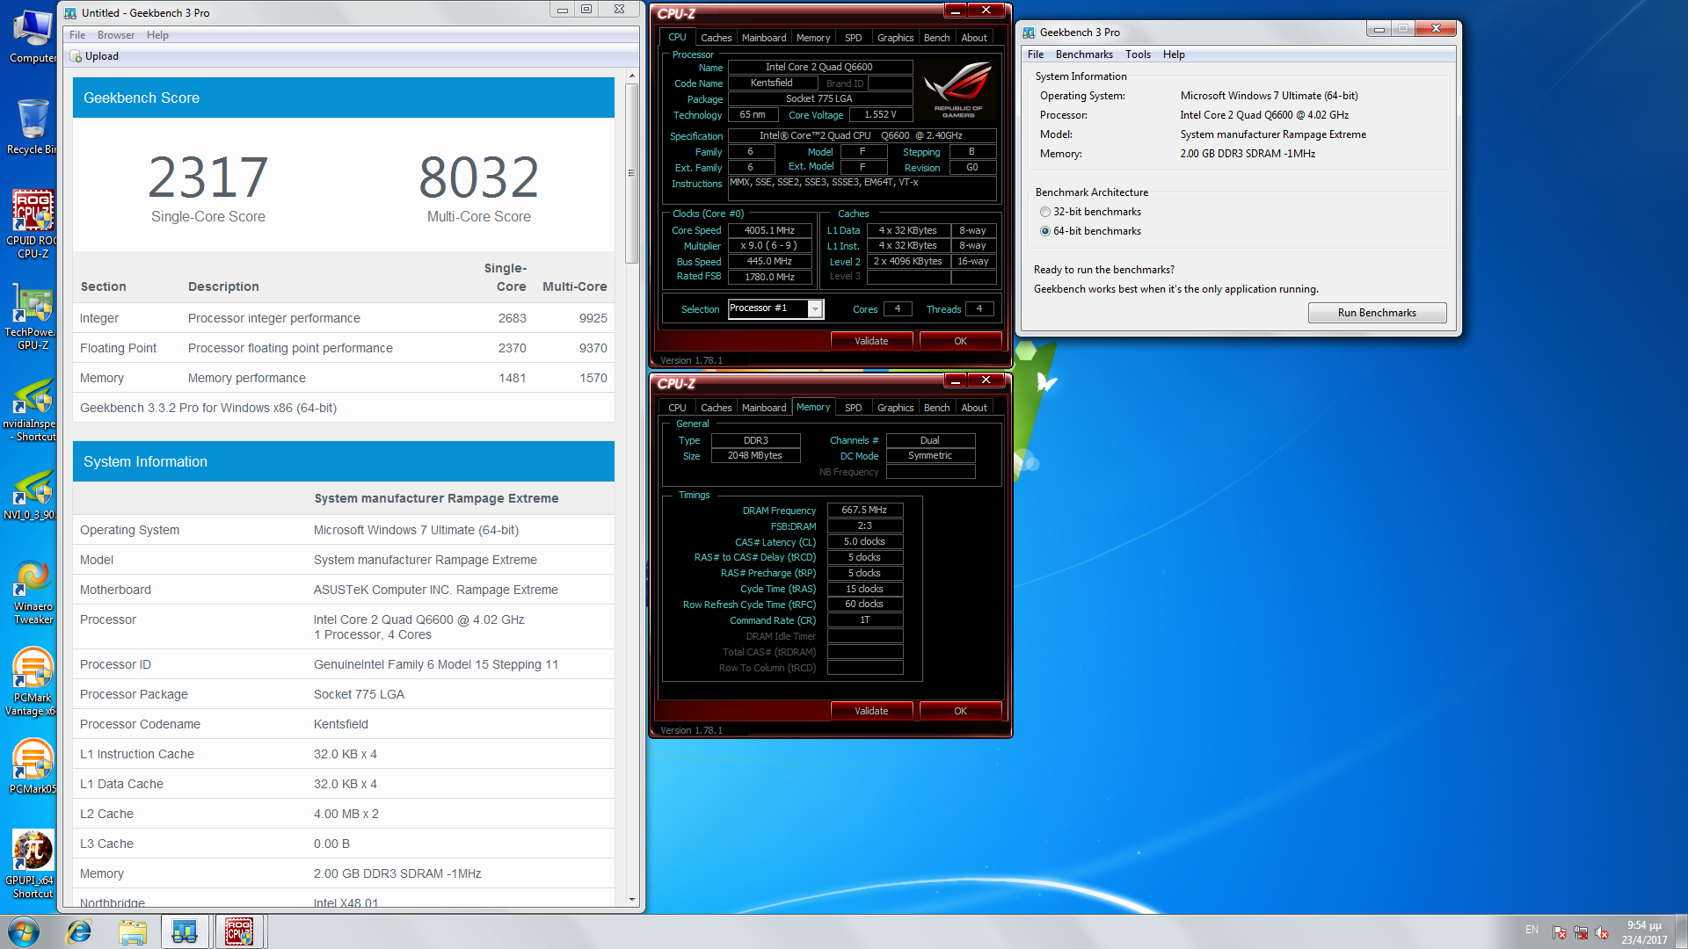Image resolution: width=1688 pixels, height=949 pixels.
Task: Switch to ROG CPU-Z taskbar button
Action: pyautogui.click(x=239, y=931)
